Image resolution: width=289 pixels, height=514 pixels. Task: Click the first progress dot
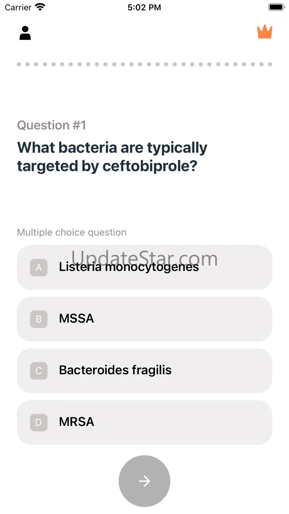19,64
